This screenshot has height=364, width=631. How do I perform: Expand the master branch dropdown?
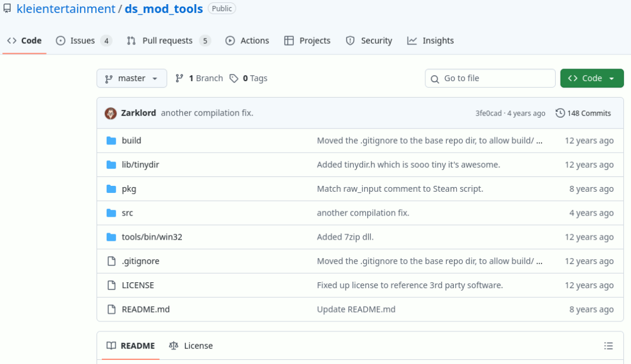[x=132, y=78]
